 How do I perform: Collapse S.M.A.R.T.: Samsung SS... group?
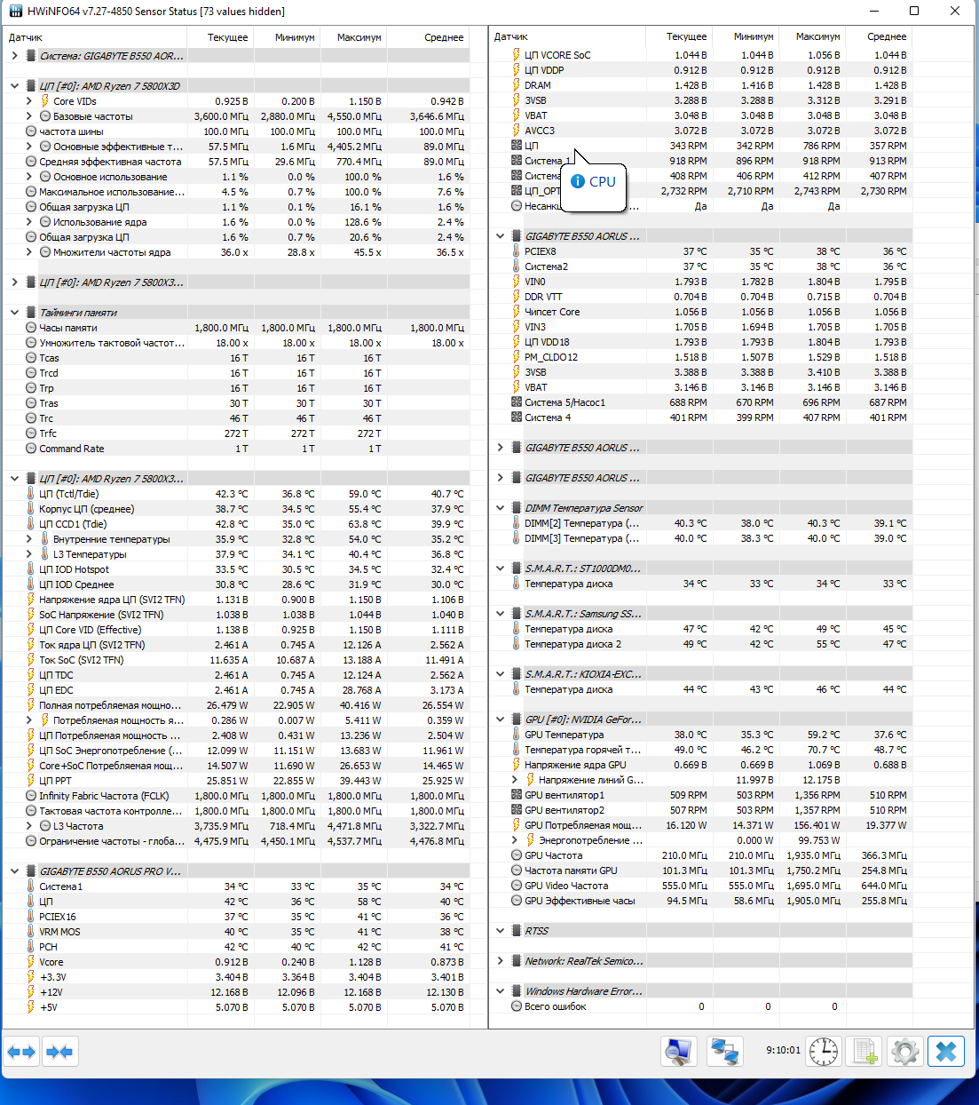[x=500, y=614]
